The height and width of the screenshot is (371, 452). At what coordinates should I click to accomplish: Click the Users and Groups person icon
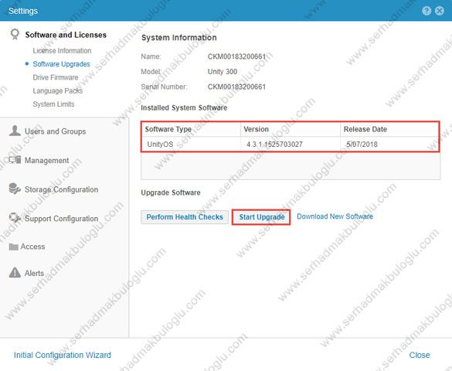15,131
